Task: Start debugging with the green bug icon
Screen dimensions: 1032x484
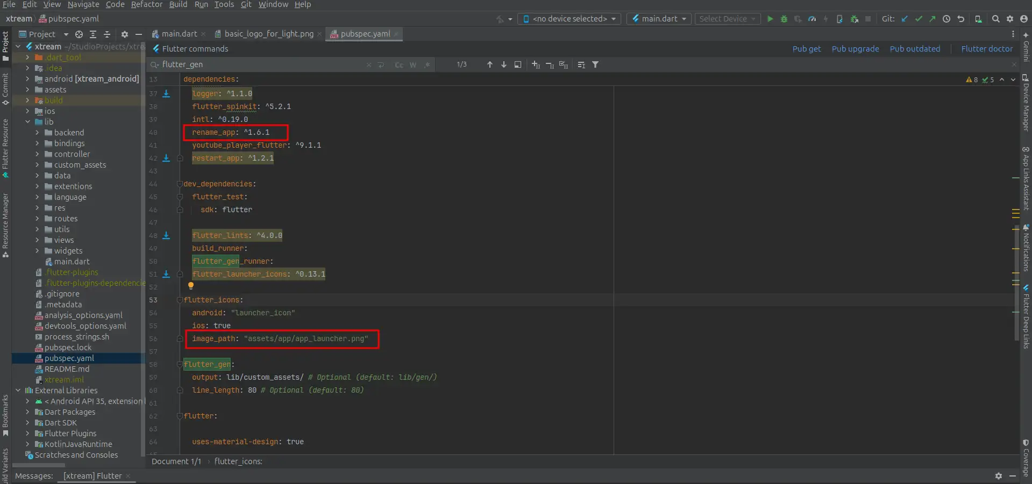Action: coord(784,19)
